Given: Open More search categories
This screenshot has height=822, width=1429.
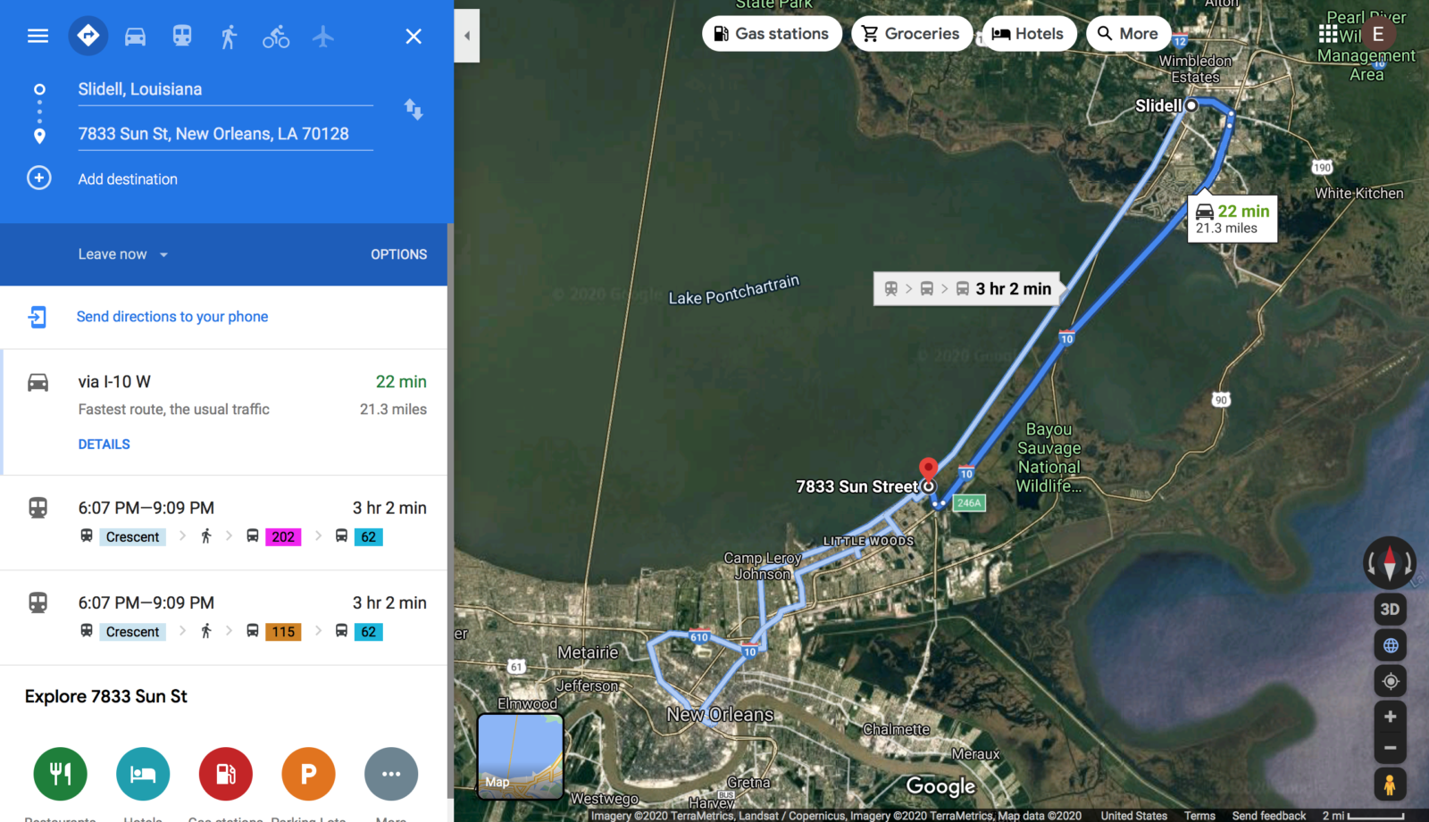Looking at the screenshot, I should pyautogui.click(x=1128, y=34).
